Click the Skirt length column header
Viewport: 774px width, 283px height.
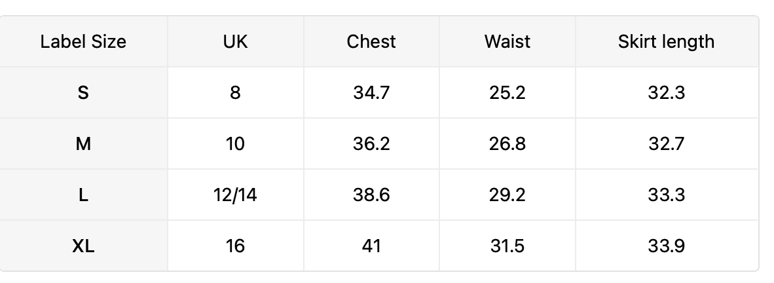point(667,41)
